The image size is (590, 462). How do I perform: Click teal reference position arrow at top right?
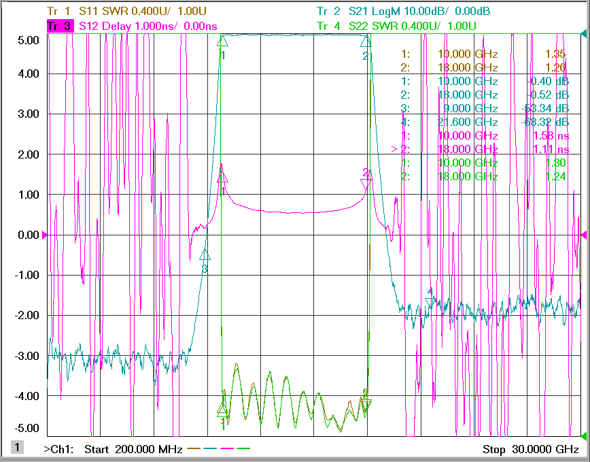[x=584, y=34]
